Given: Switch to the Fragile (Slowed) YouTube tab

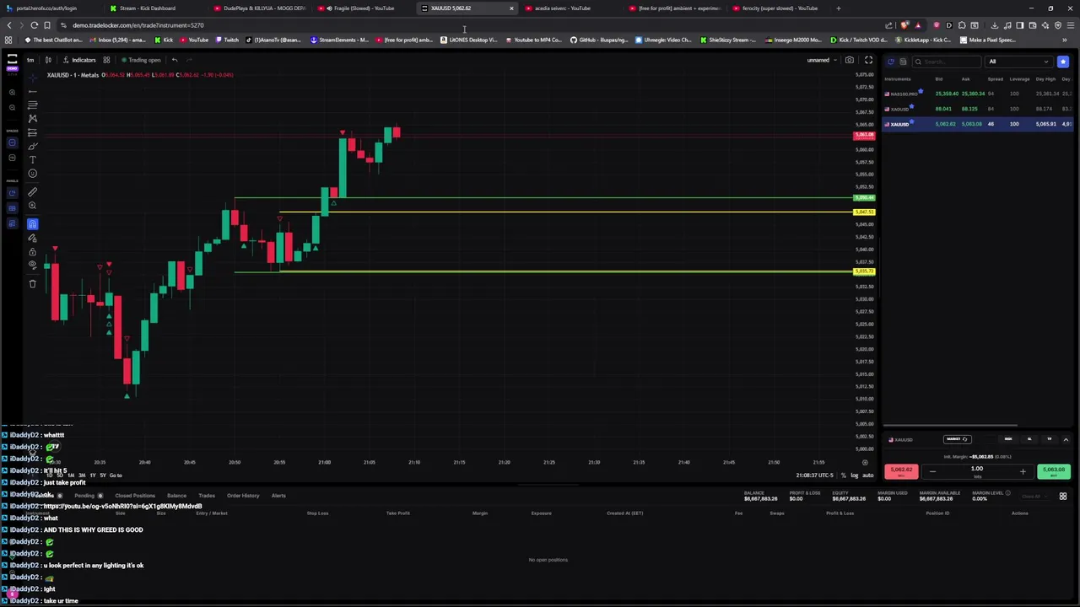Looking at the screenshot, I should (364, 8).
